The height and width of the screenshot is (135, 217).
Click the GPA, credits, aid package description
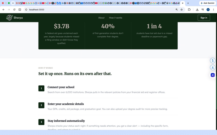(x=107, y=109)
